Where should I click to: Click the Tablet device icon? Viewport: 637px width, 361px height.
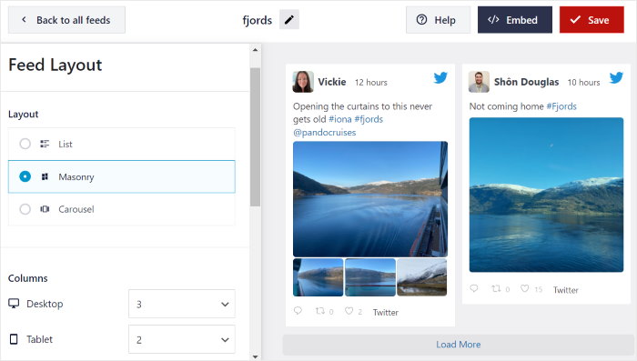click(14, 339)
